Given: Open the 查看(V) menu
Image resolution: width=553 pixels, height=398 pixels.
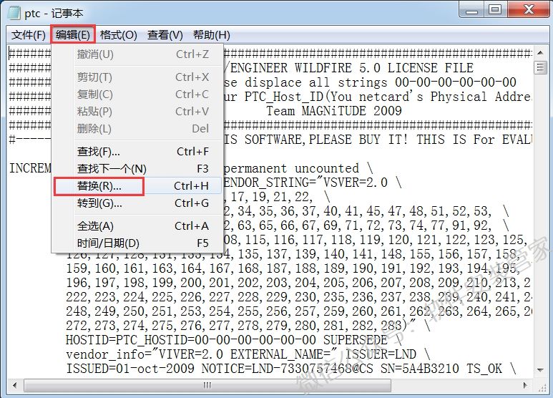Looking at the screenshot, I should [165, 35].
